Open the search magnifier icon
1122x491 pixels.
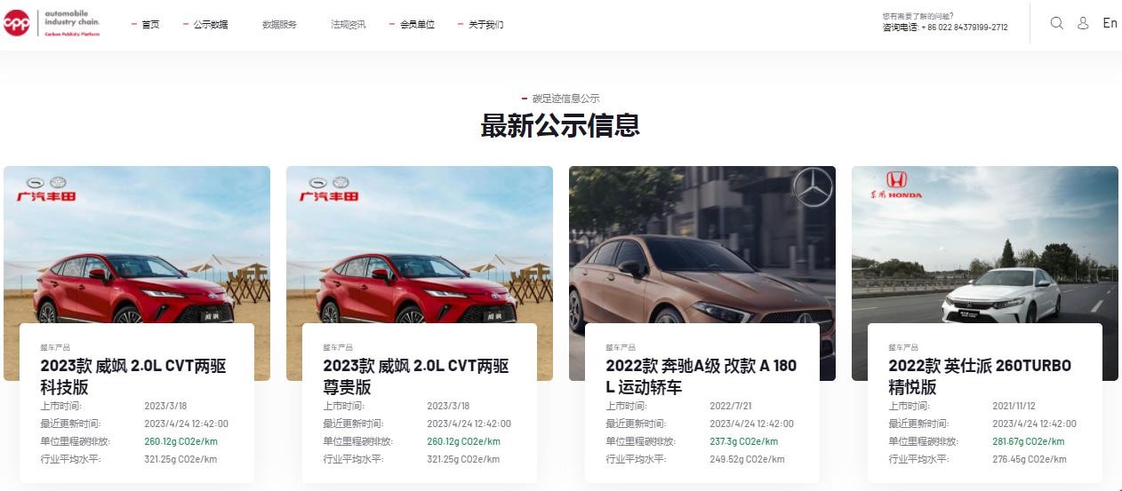1056,23
